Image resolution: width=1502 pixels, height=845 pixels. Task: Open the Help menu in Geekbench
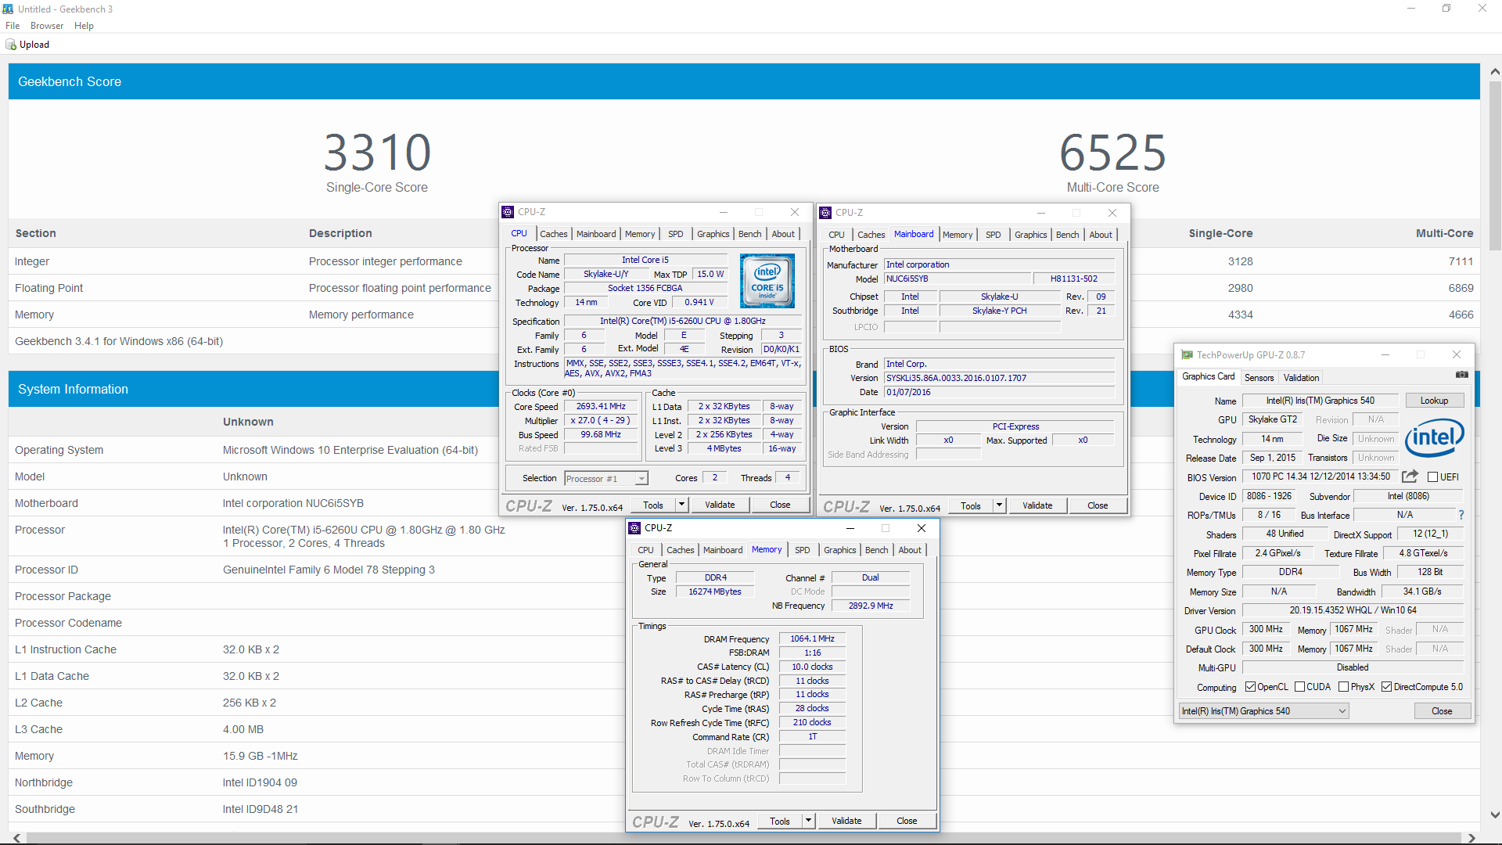tap(84, 26)
